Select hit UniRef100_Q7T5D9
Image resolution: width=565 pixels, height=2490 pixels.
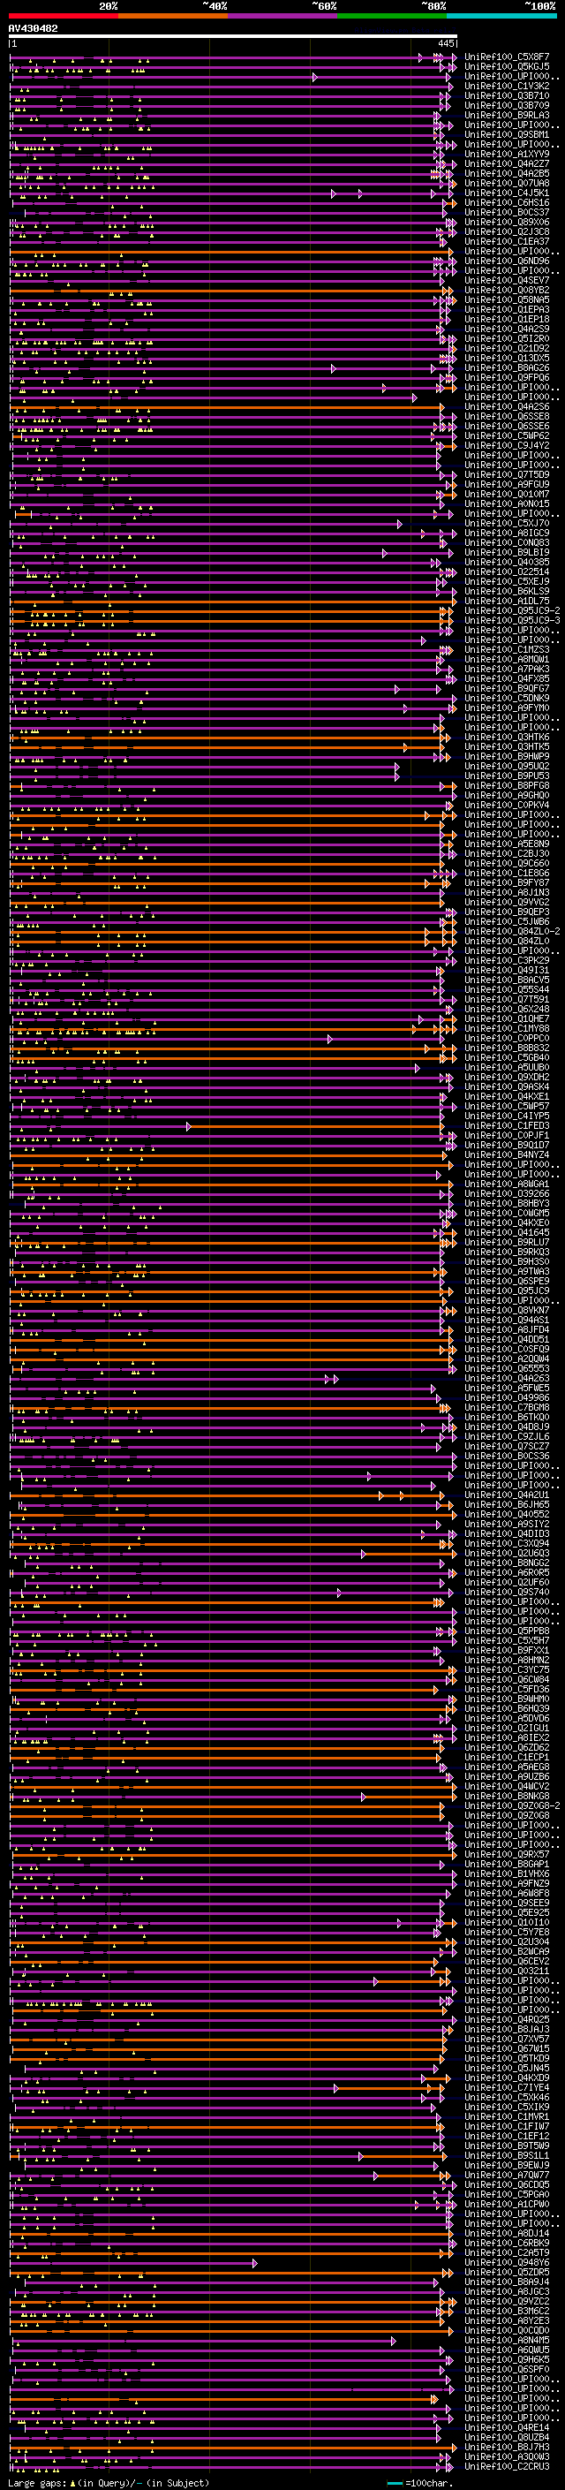[x=507, y=474]
